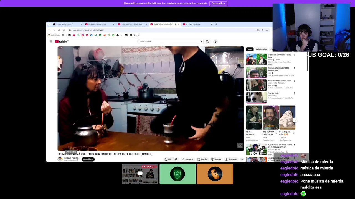Click the YouTube logo to go home

pyautogui.click(x=61, y=41)
